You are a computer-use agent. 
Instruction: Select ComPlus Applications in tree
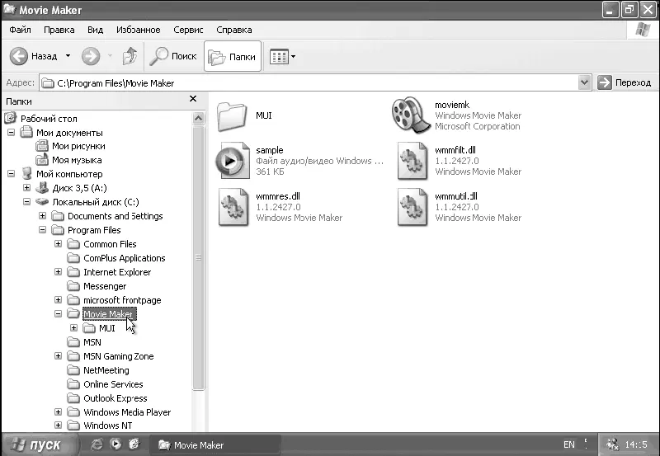click(x=125, y=258)
